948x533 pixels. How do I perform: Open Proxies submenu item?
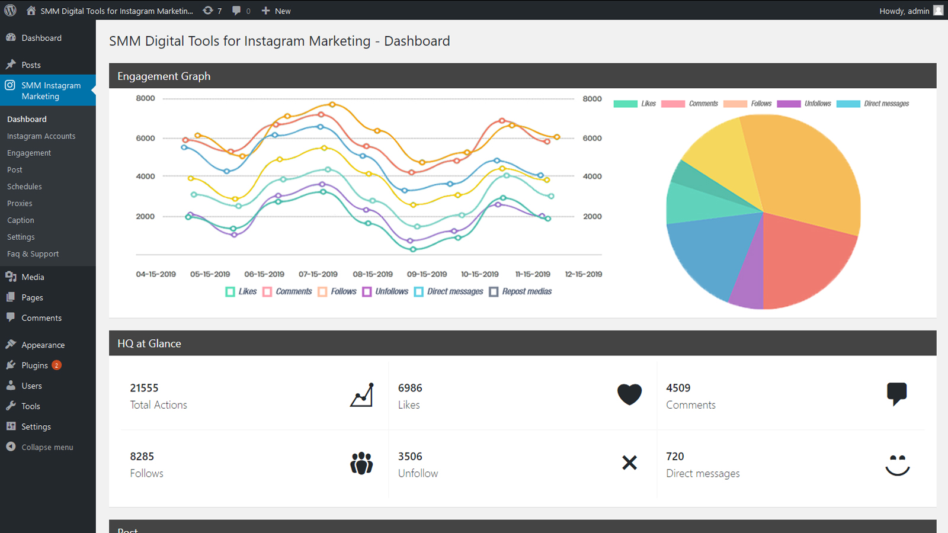coord(20,203)
